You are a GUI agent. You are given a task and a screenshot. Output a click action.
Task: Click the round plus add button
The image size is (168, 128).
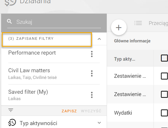coord(119,27)
